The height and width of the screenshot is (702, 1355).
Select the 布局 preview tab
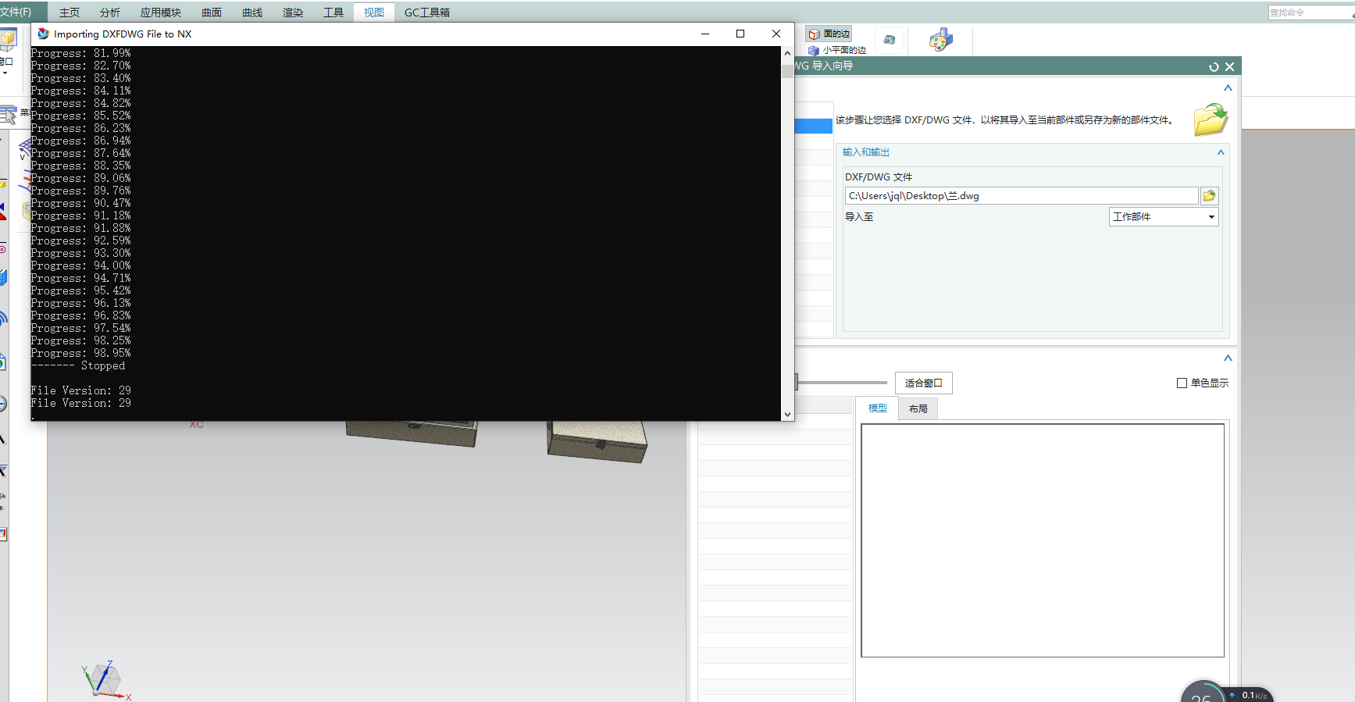point(918,408)
